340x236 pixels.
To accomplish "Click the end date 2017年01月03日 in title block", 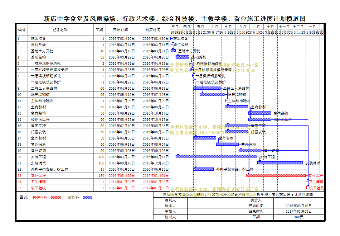I will [x=299, y=211].
